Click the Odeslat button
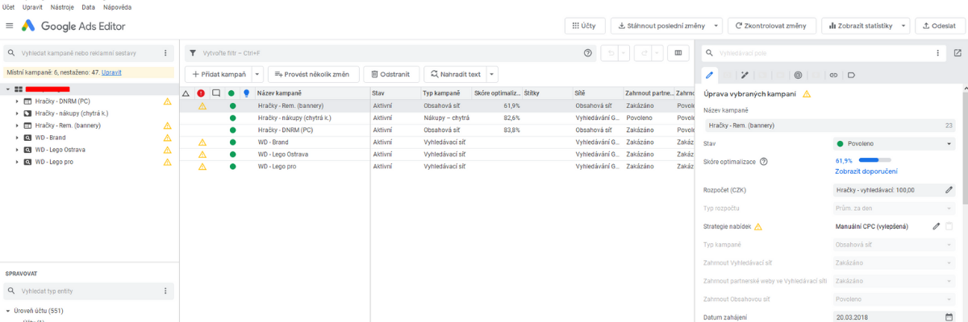968x322 pixels. pos(939,26)
